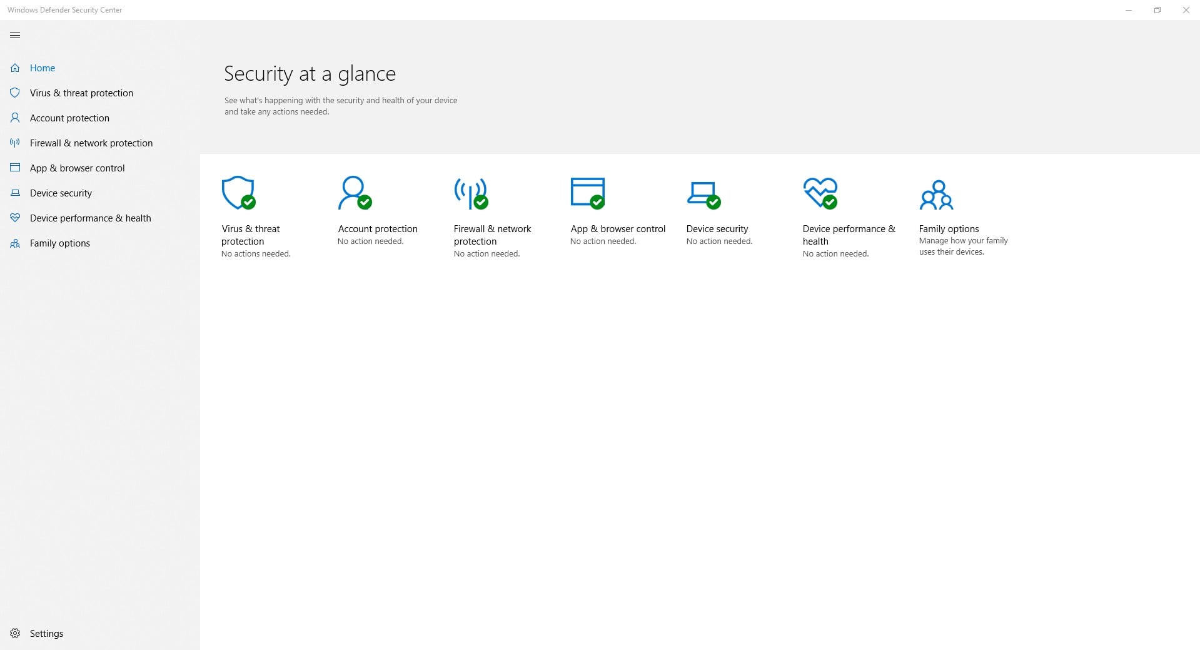Go to Virus & threat protection in sidebar

pos(81,93)
